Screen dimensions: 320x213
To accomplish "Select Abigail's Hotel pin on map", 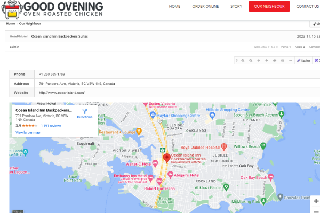I will pos(170,175).
